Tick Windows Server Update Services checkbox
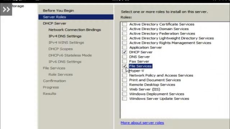 [x=124, y=99]
